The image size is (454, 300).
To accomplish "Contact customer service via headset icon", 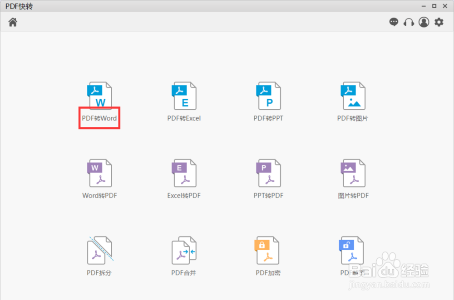I will tap(409, 22).
